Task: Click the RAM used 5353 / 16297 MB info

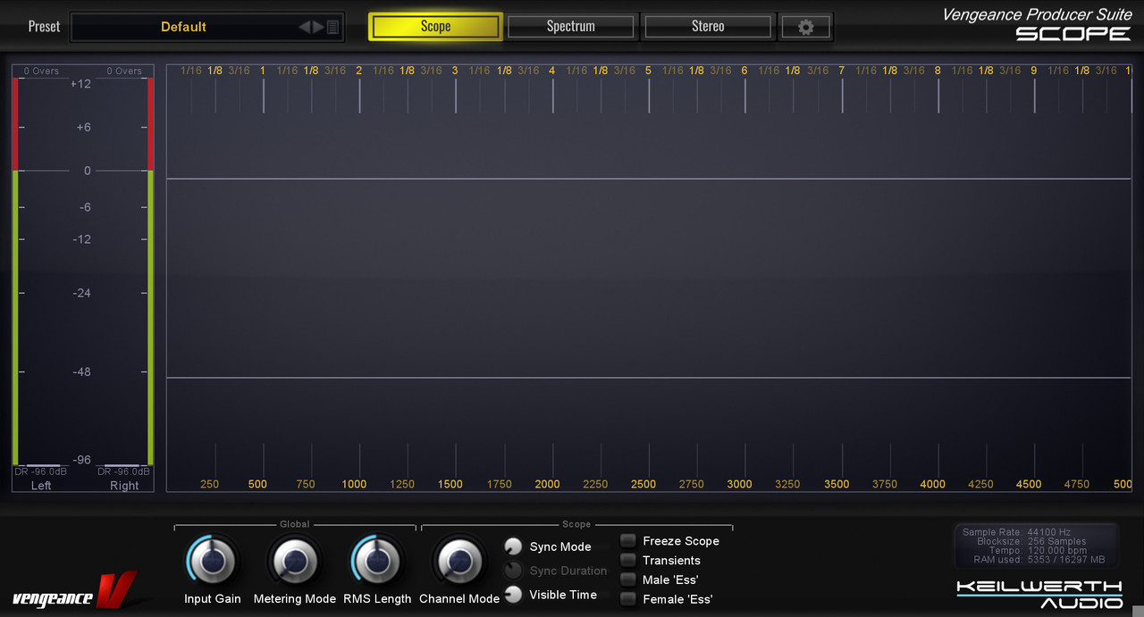Action: pyautogui.click(x=1039, y=560)
